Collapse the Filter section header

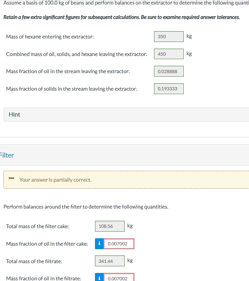124,155
